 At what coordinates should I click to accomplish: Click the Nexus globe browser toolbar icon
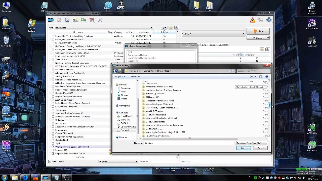[67, 20]
